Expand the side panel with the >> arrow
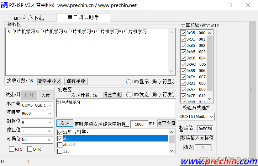The height and width of the screenshot is (166, 258). pyautogui.click(x=252, y=90)
